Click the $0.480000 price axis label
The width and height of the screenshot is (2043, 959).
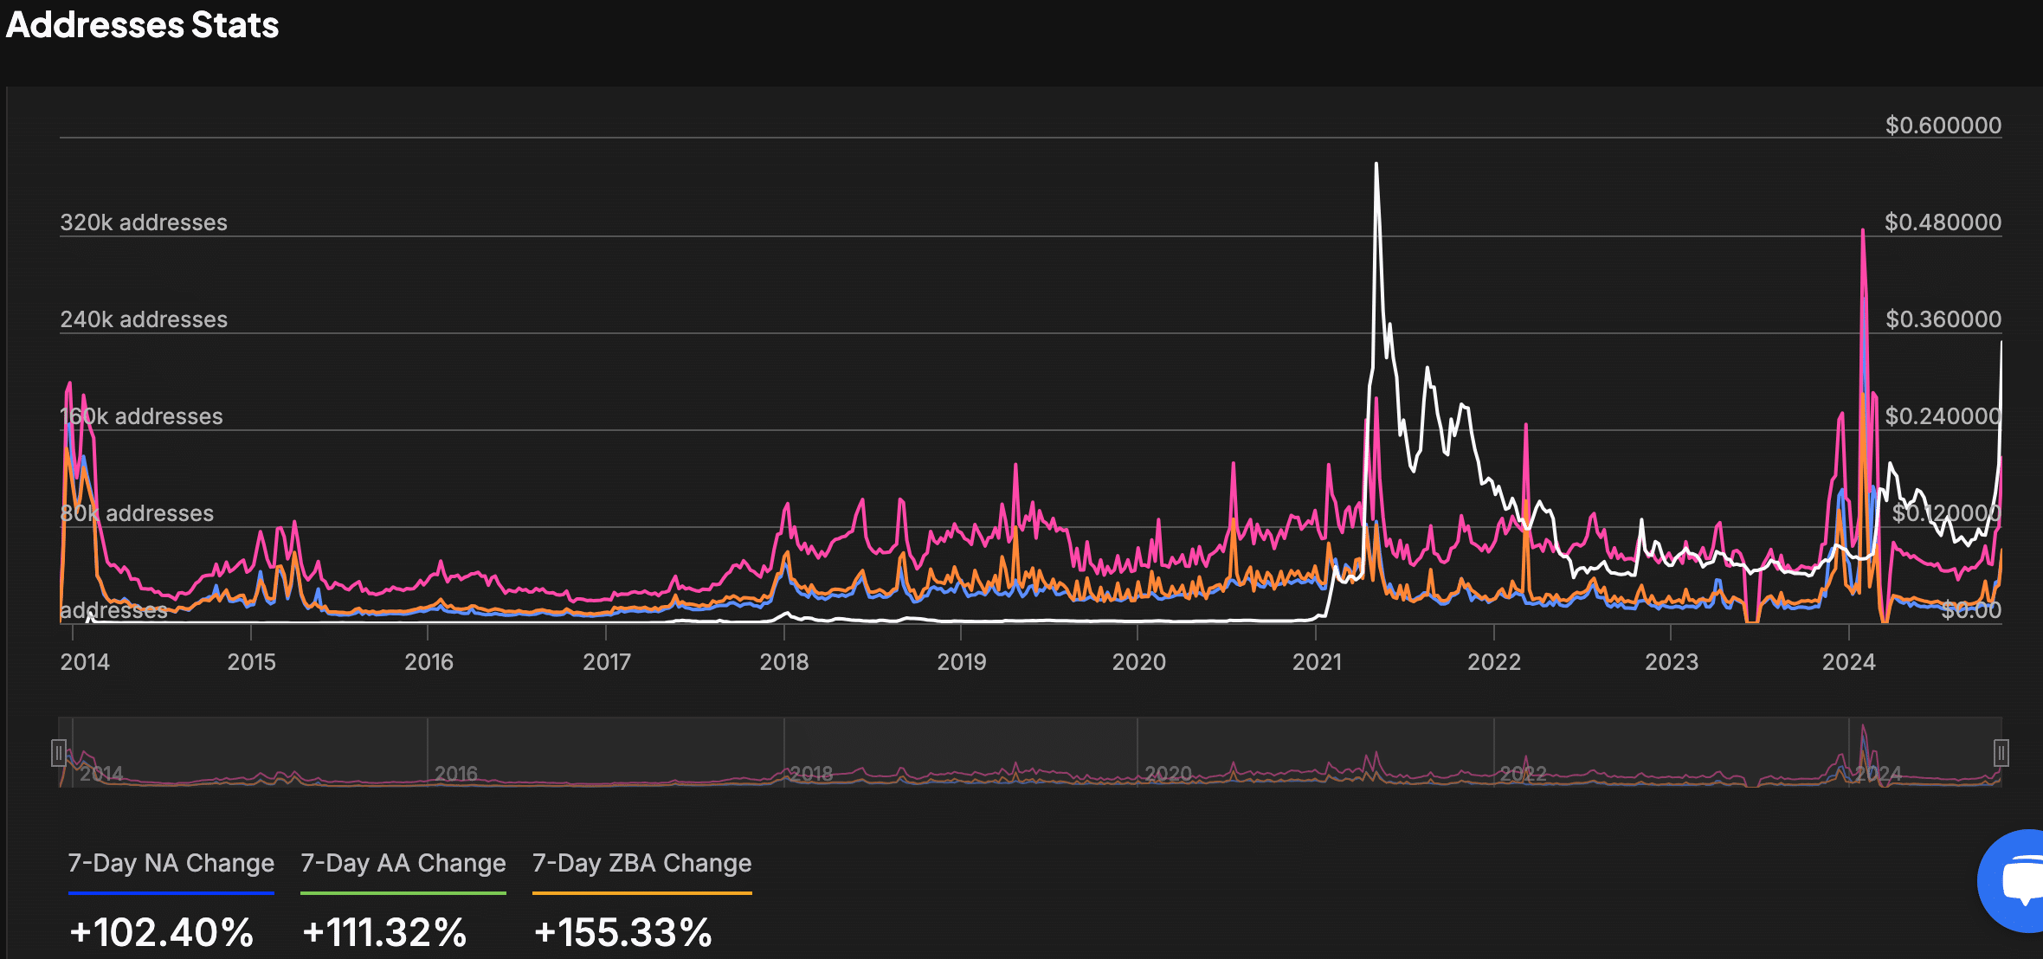click(1943, 222)
